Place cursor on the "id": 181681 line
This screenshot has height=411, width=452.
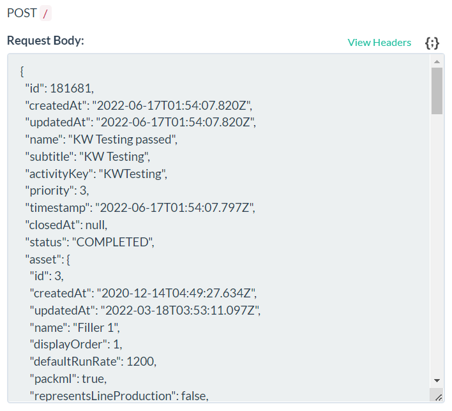point(59,88)
